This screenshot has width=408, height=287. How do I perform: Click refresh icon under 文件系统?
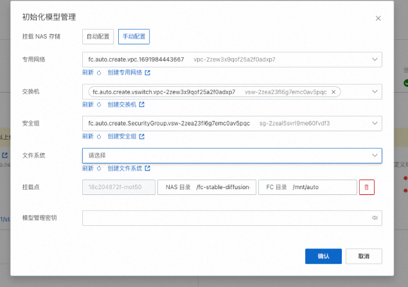pos(99,169)
